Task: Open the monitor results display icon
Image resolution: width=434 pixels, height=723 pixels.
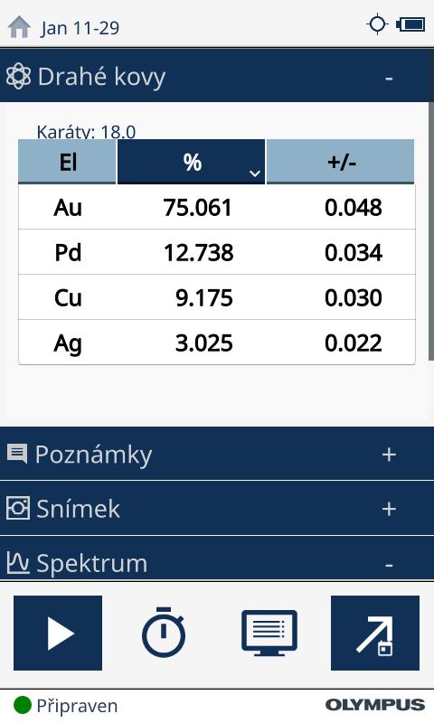Action: [x=269, y=633]
